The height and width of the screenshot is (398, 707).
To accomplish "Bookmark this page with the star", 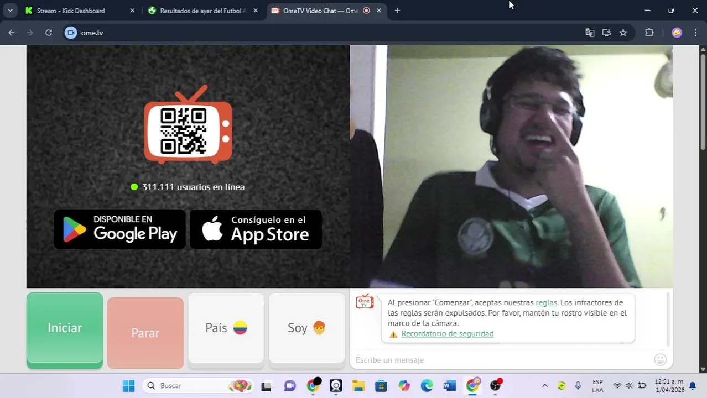I will (x=623, y=33).
